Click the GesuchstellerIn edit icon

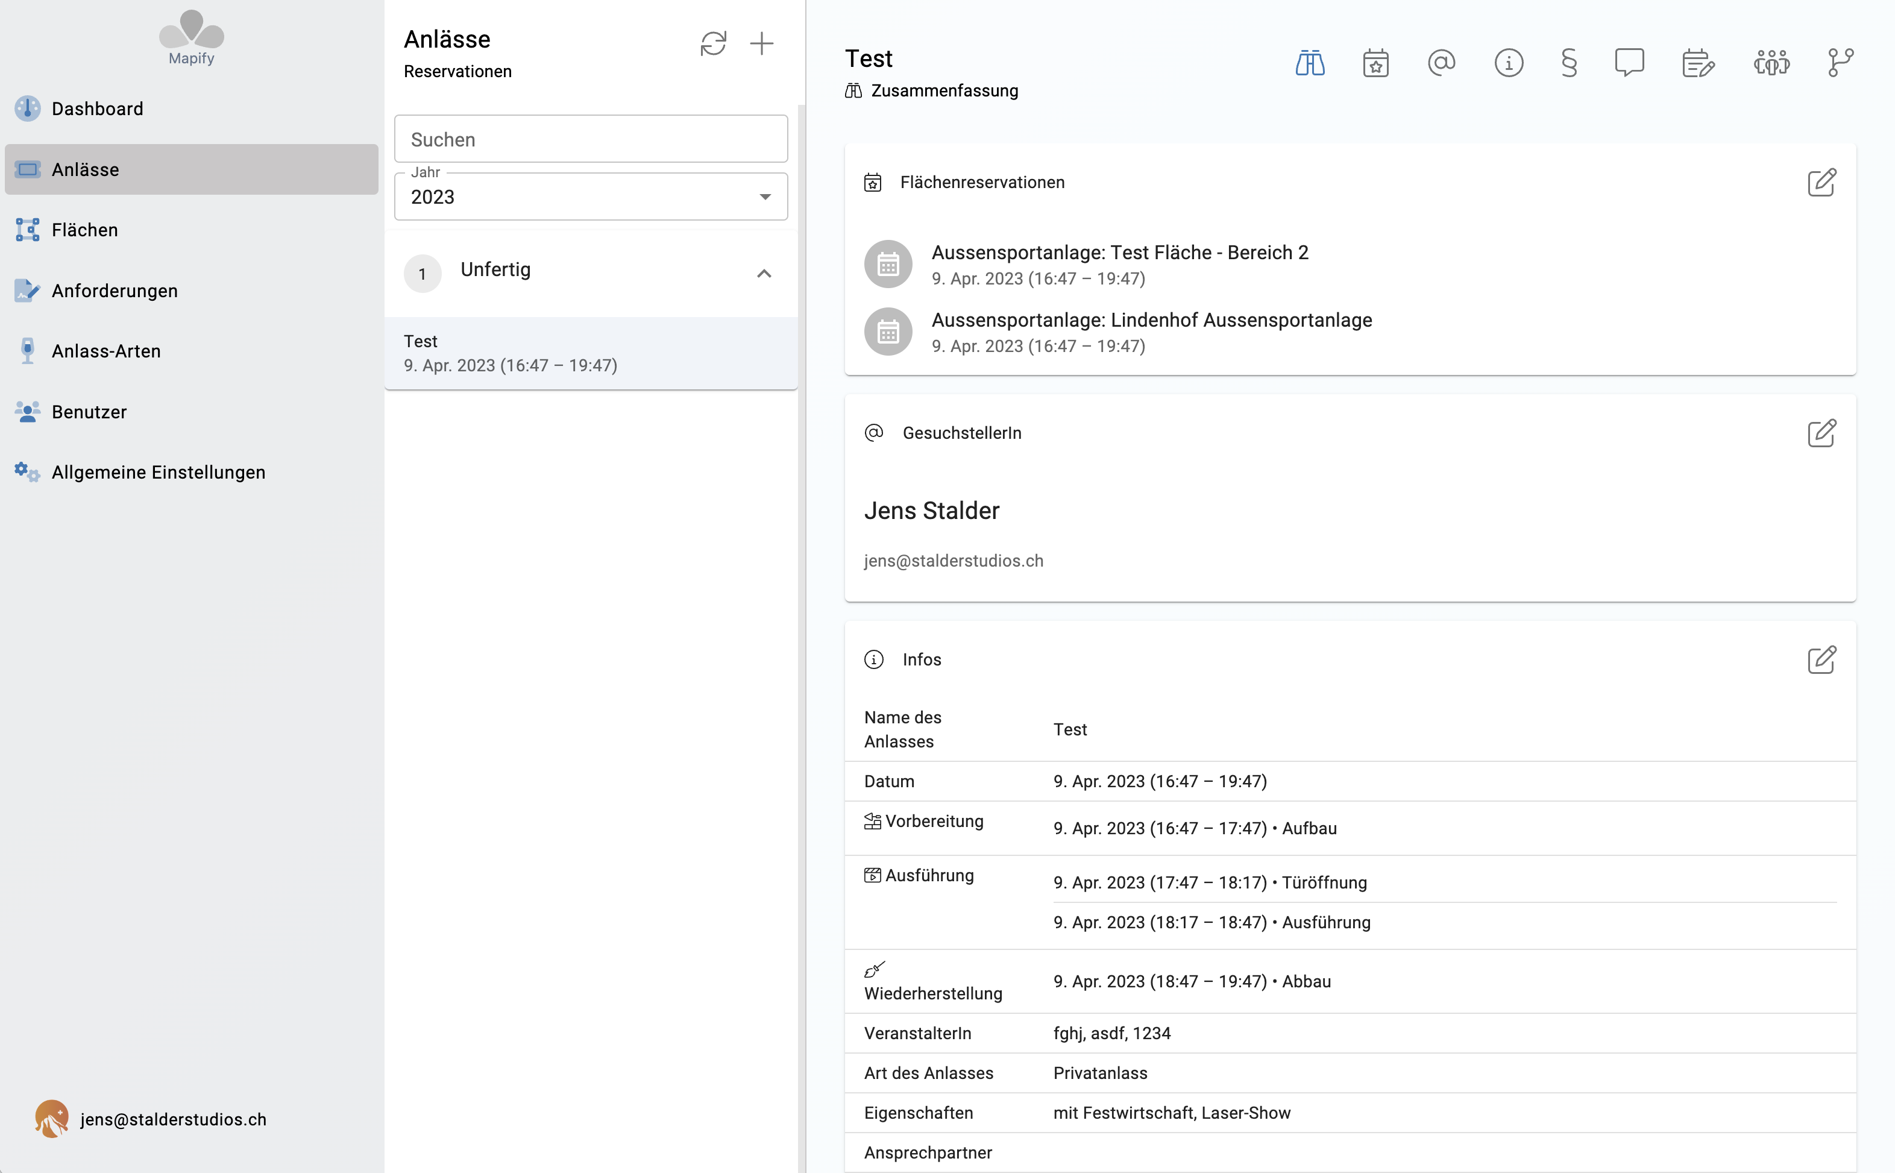pyautogui.click(x=1822, y=433)
